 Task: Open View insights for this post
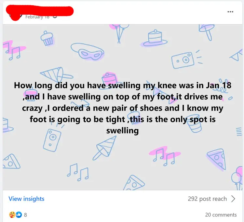(x=26, y=199)
